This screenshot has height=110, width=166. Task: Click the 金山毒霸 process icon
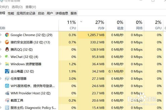7,71
